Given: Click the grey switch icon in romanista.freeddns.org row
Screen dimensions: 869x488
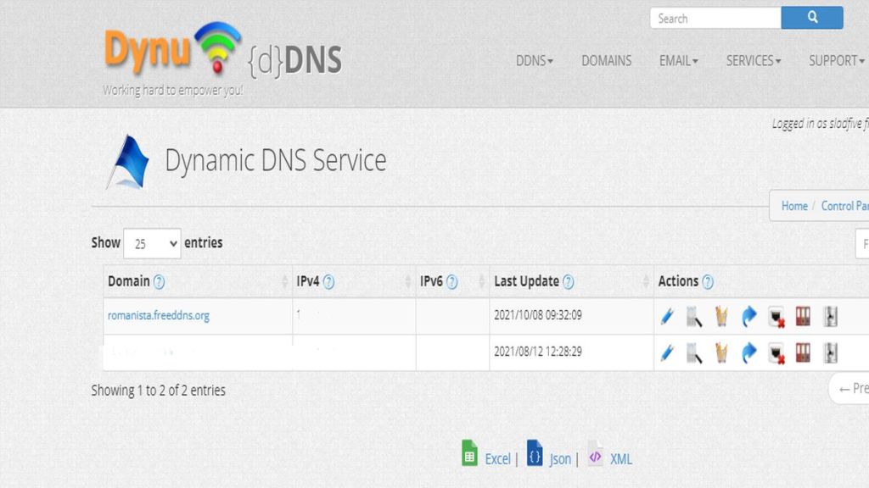Looking at the screenshot, I should point(830,317).
